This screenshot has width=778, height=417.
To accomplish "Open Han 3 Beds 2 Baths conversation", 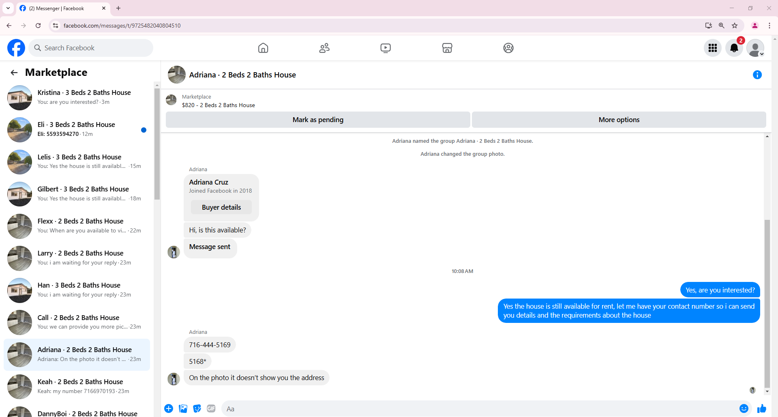I will point(77,290).
